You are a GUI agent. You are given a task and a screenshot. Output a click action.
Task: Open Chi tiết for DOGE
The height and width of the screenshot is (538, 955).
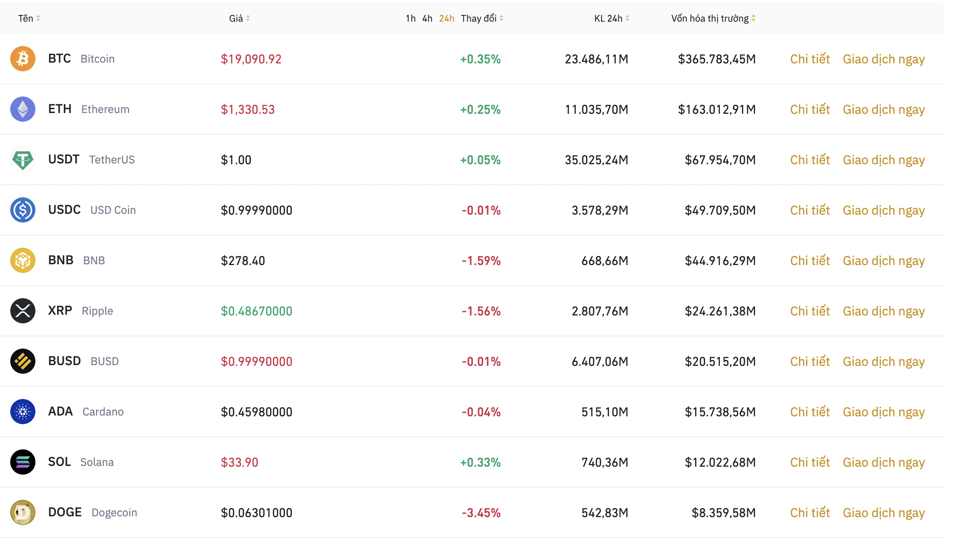[810, 513]
